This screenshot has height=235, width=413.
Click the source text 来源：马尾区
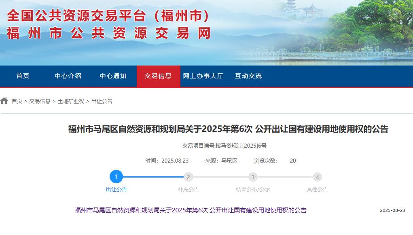pyautogui.click(x=221, y=161)
